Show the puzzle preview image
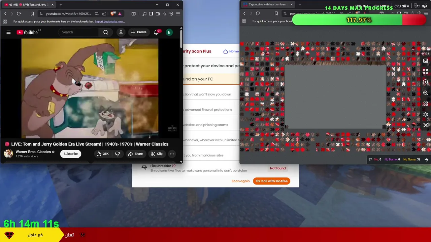This screenshot has width=431, height=242. click(426, 61)
